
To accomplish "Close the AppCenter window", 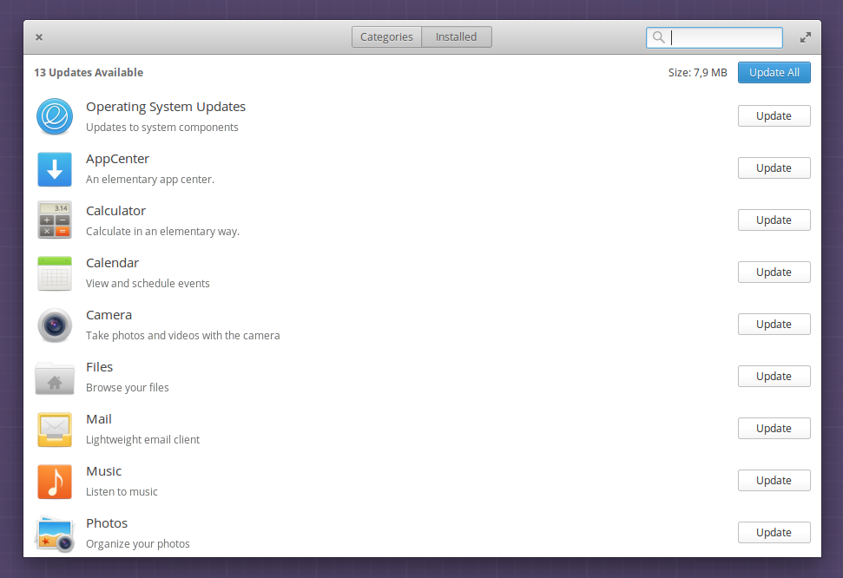I will coord(39,37).
